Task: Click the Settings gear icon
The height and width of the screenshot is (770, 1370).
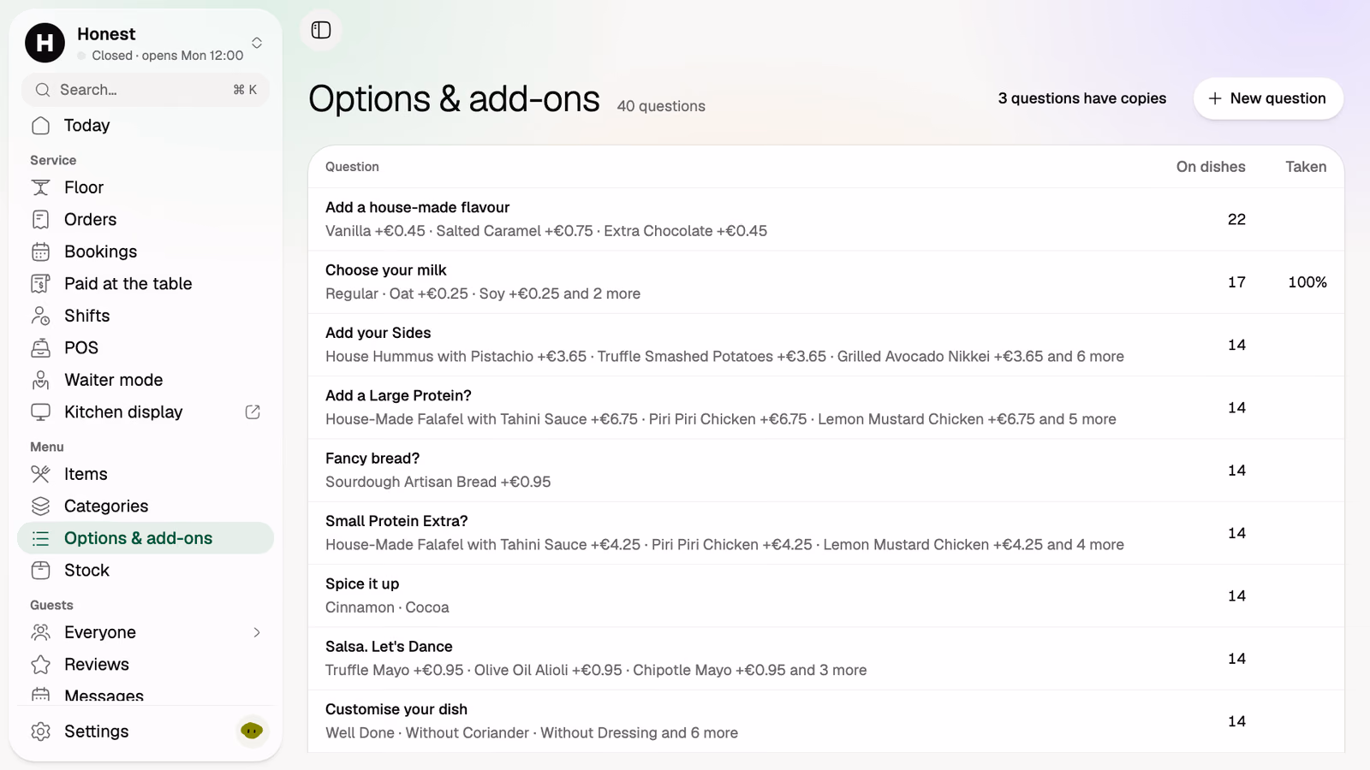Action: pos(40,731)
